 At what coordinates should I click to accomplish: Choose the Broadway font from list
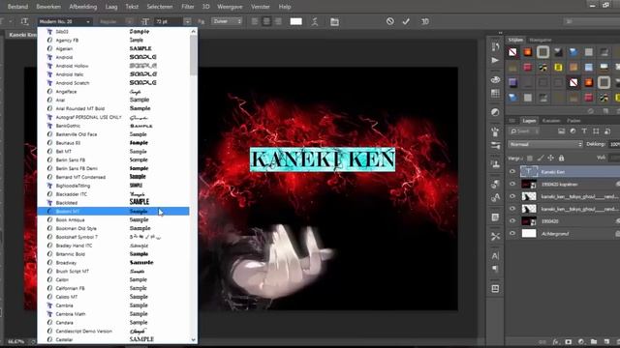[x=113, y=262]
